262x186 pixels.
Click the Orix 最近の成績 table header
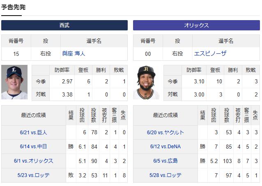coord(165,115)
